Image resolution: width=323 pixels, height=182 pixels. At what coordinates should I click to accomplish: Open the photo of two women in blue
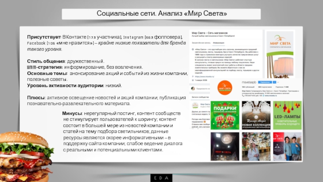point(287,146)
